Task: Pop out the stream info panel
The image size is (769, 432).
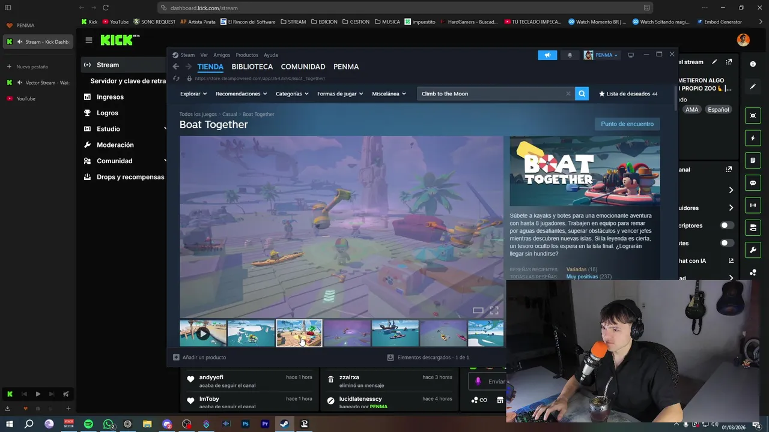Action: 729,62
